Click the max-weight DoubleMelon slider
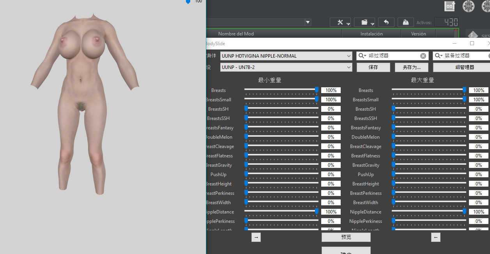This screenshot has height=254, width=490. pyautogui.click(x=429, y=137)
